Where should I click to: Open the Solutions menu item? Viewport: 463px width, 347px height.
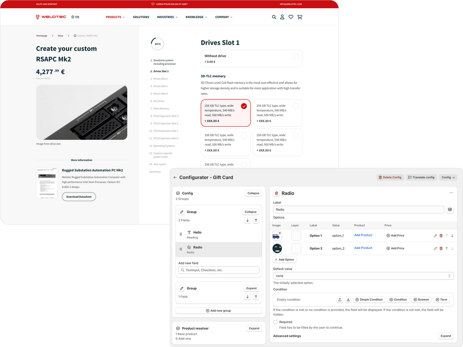[141, 17]
